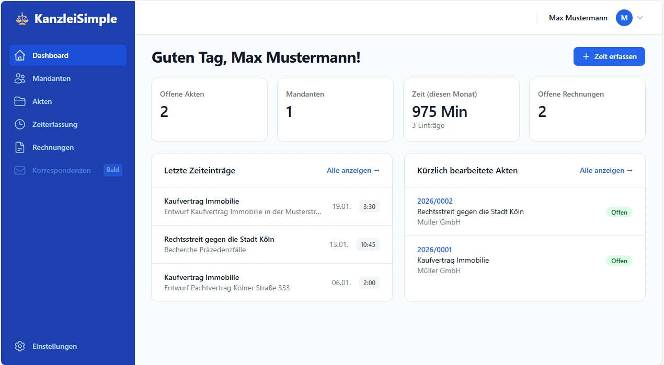
Task: Click the 3:30 duration chip for Kaufvertrag Immobilie
Action: pyautogui.click(x=369, y=206)
